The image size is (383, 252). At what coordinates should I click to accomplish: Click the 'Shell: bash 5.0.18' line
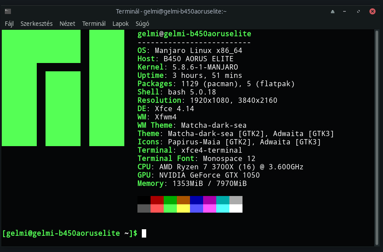point(176,92)
